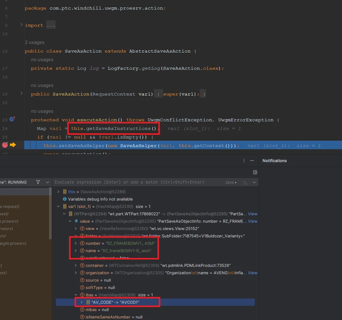Screen dimensions: 342x320
Task: Click the layout settings icon above variables
Action: [x=255, y=172]
